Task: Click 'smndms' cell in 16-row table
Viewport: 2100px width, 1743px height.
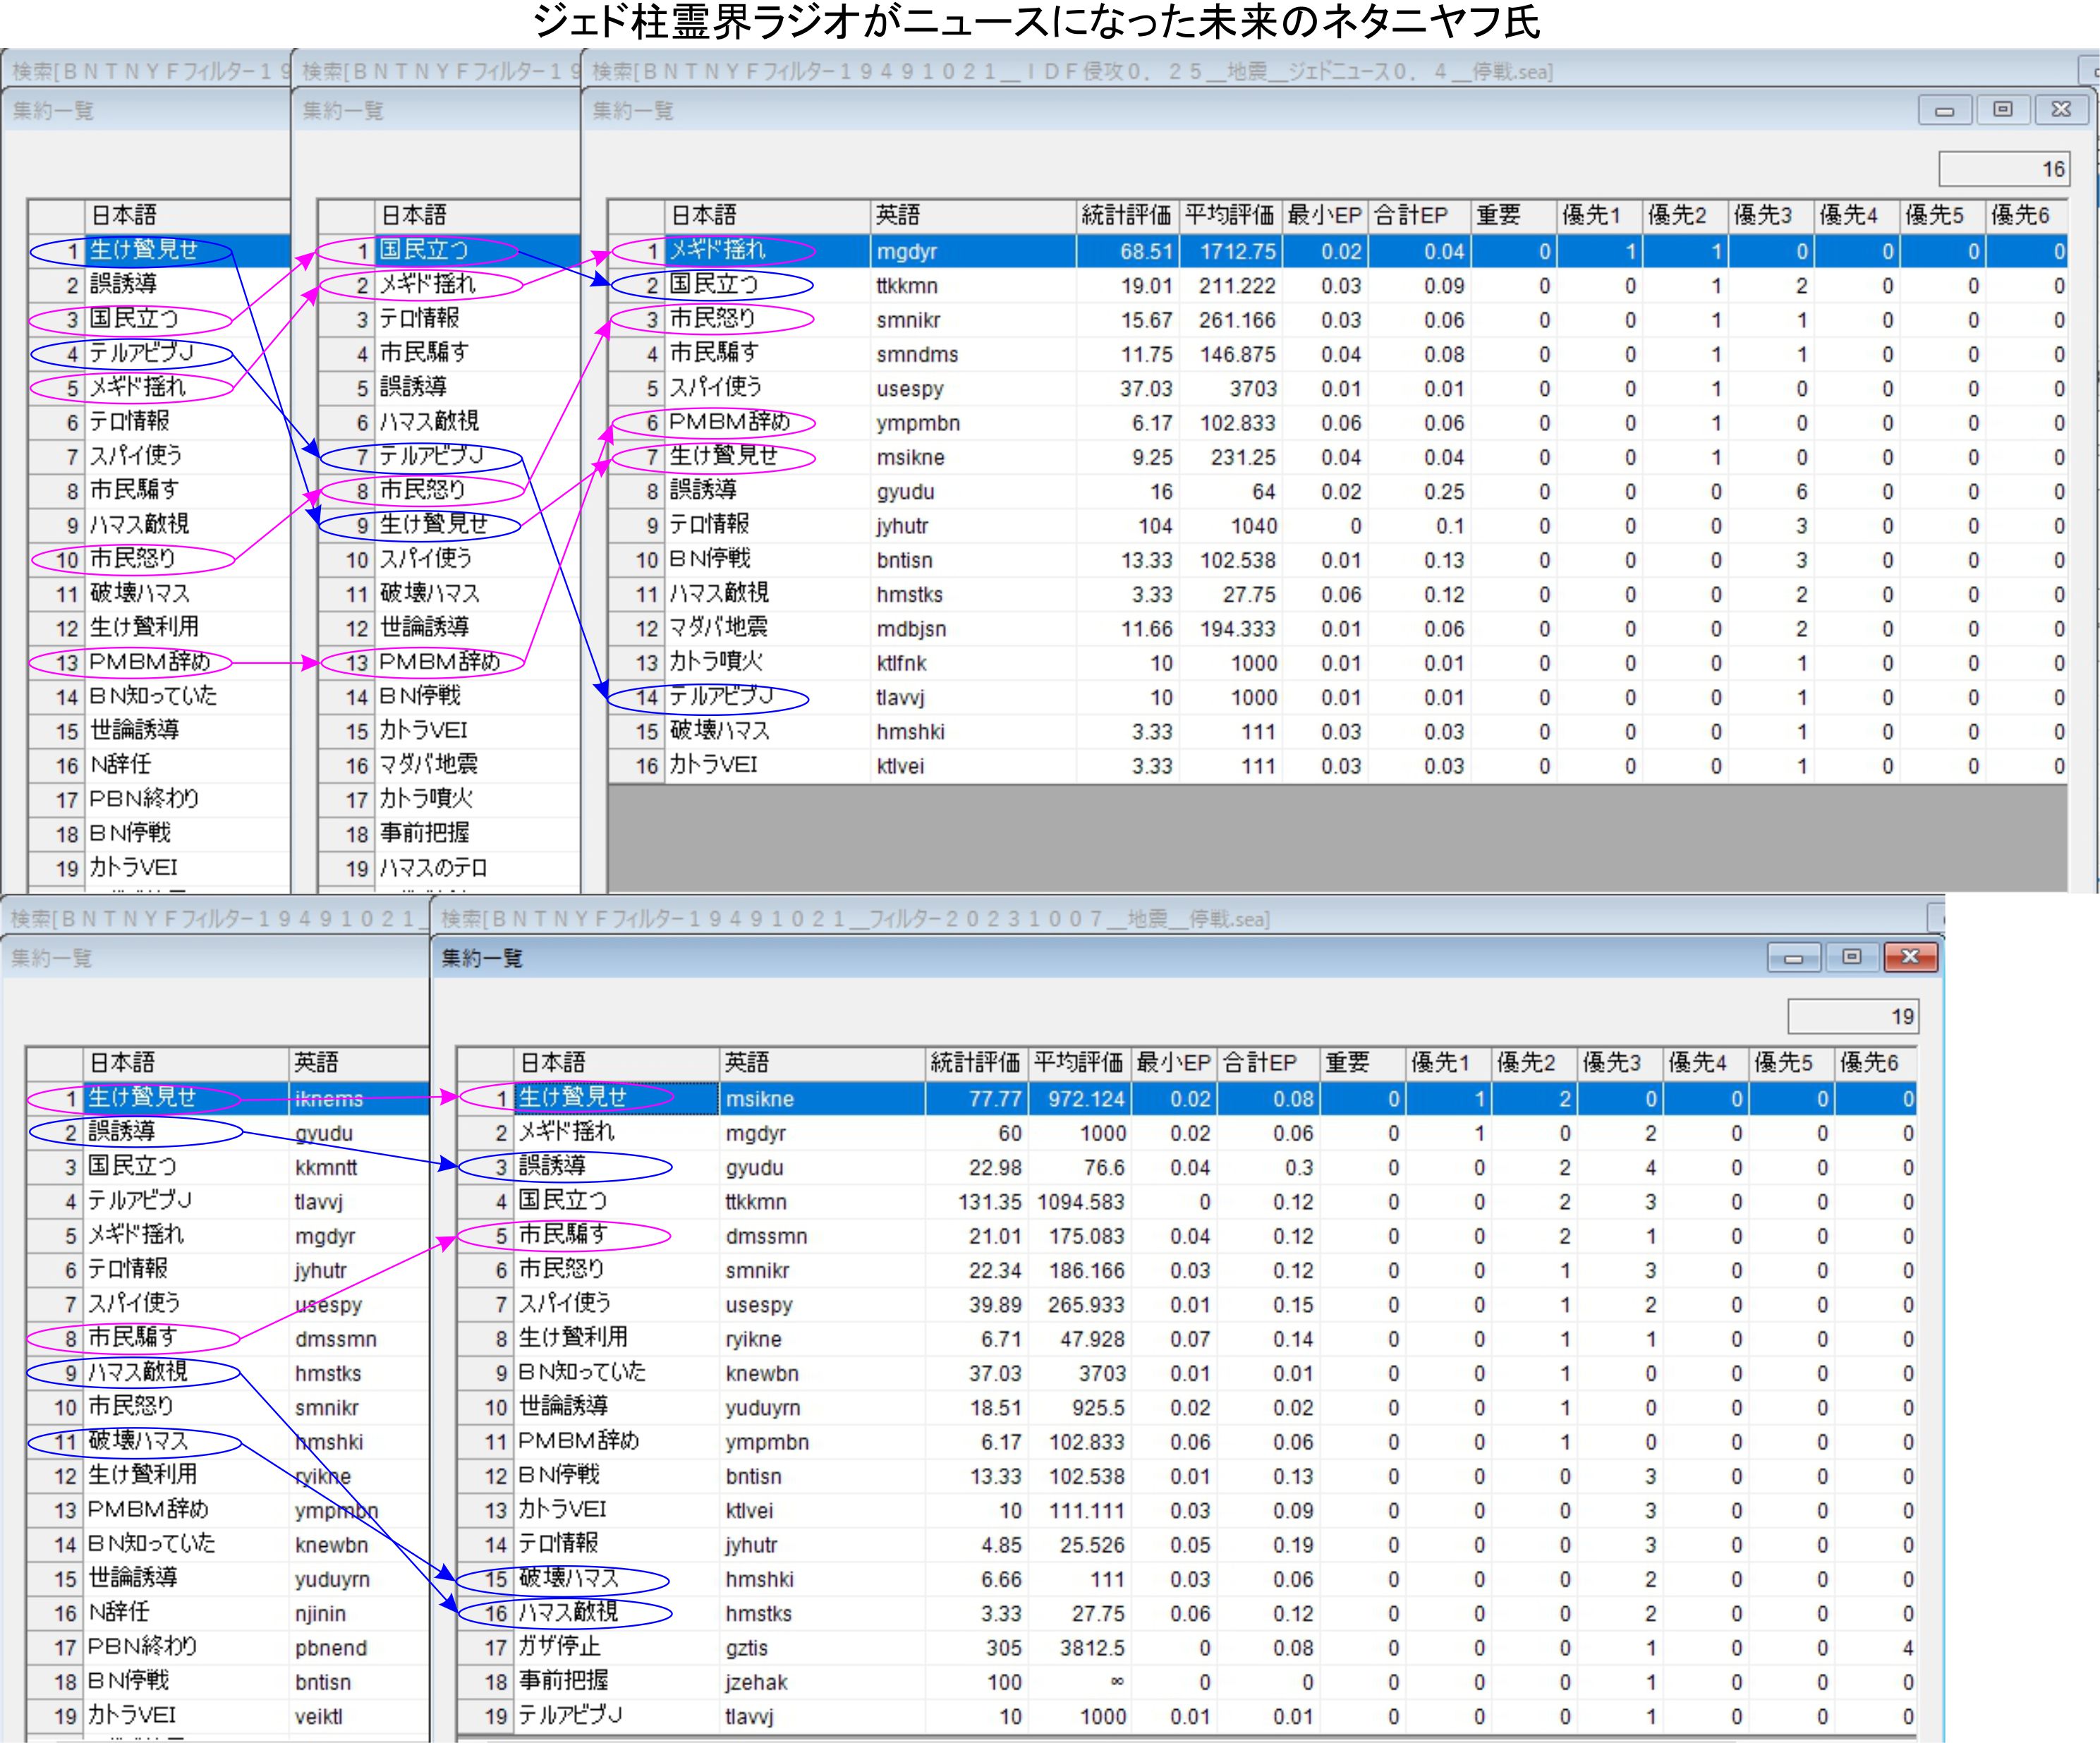Action: tap(972, 354)
